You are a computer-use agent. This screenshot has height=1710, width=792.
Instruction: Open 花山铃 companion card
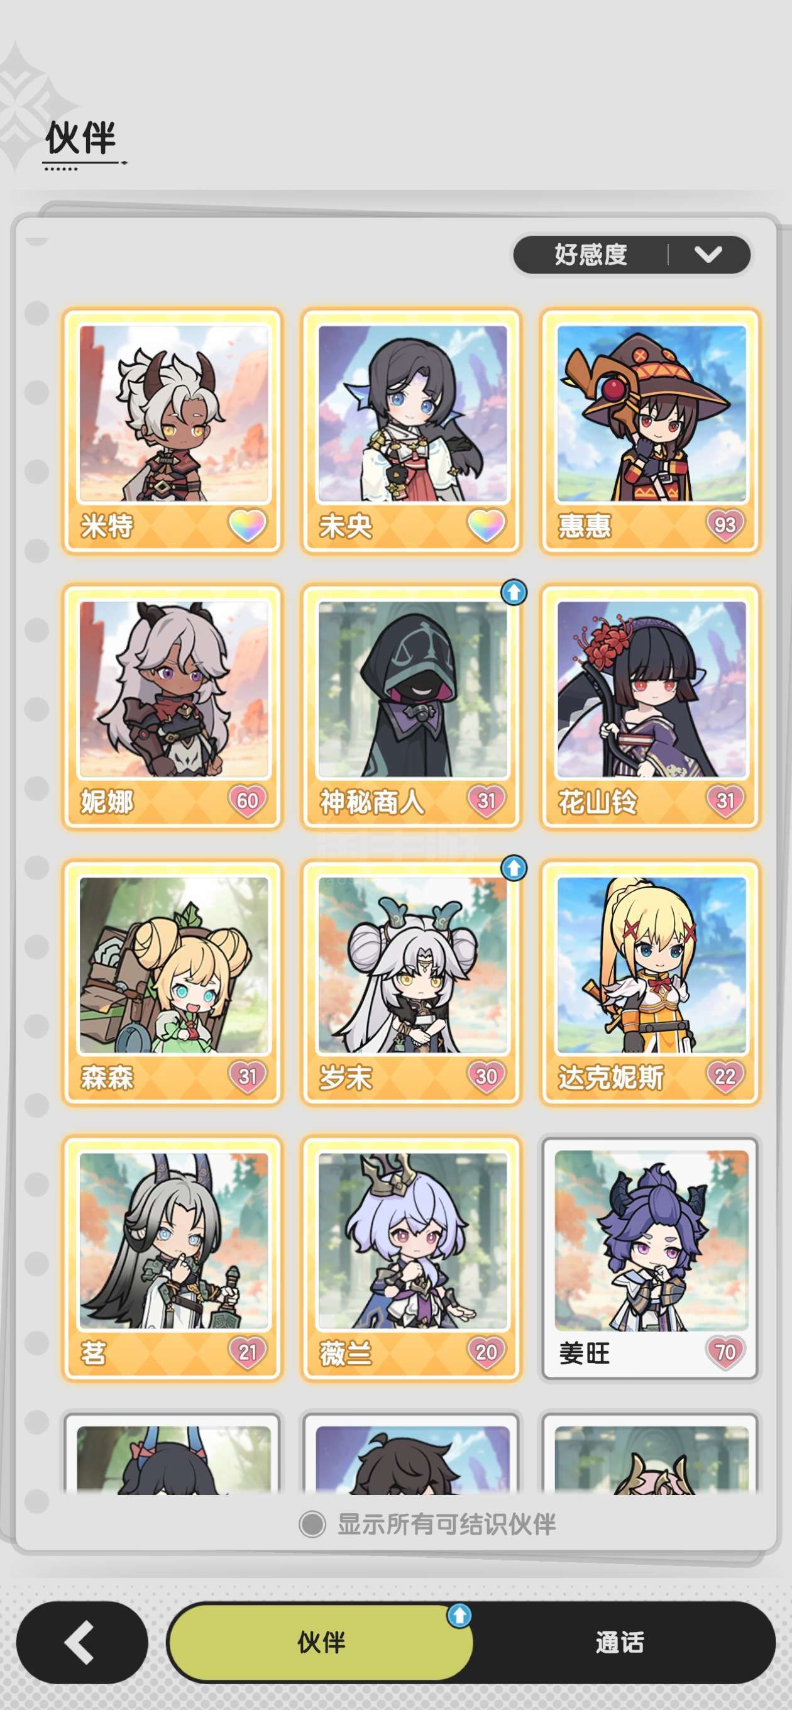650,706
